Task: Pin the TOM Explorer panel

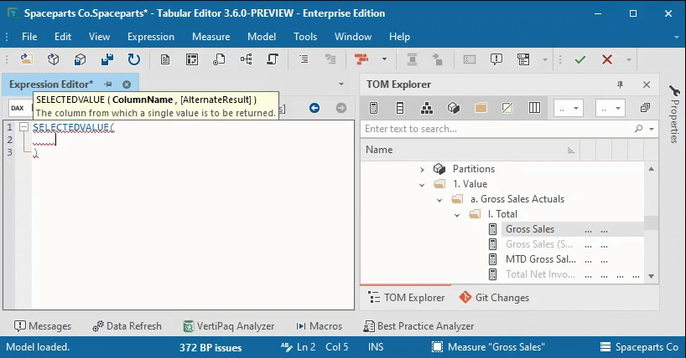Action: (620, 84)
